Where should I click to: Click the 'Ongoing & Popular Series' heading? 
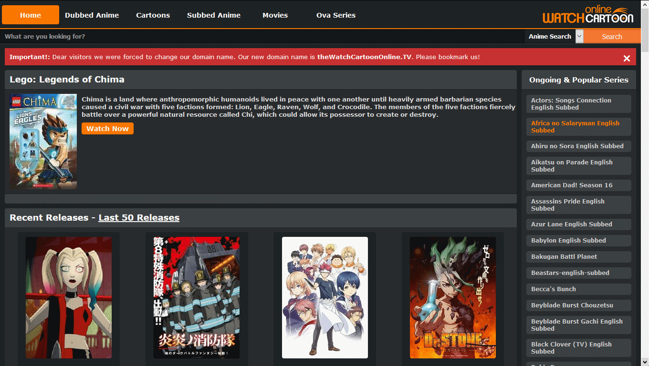coord(579,80)
